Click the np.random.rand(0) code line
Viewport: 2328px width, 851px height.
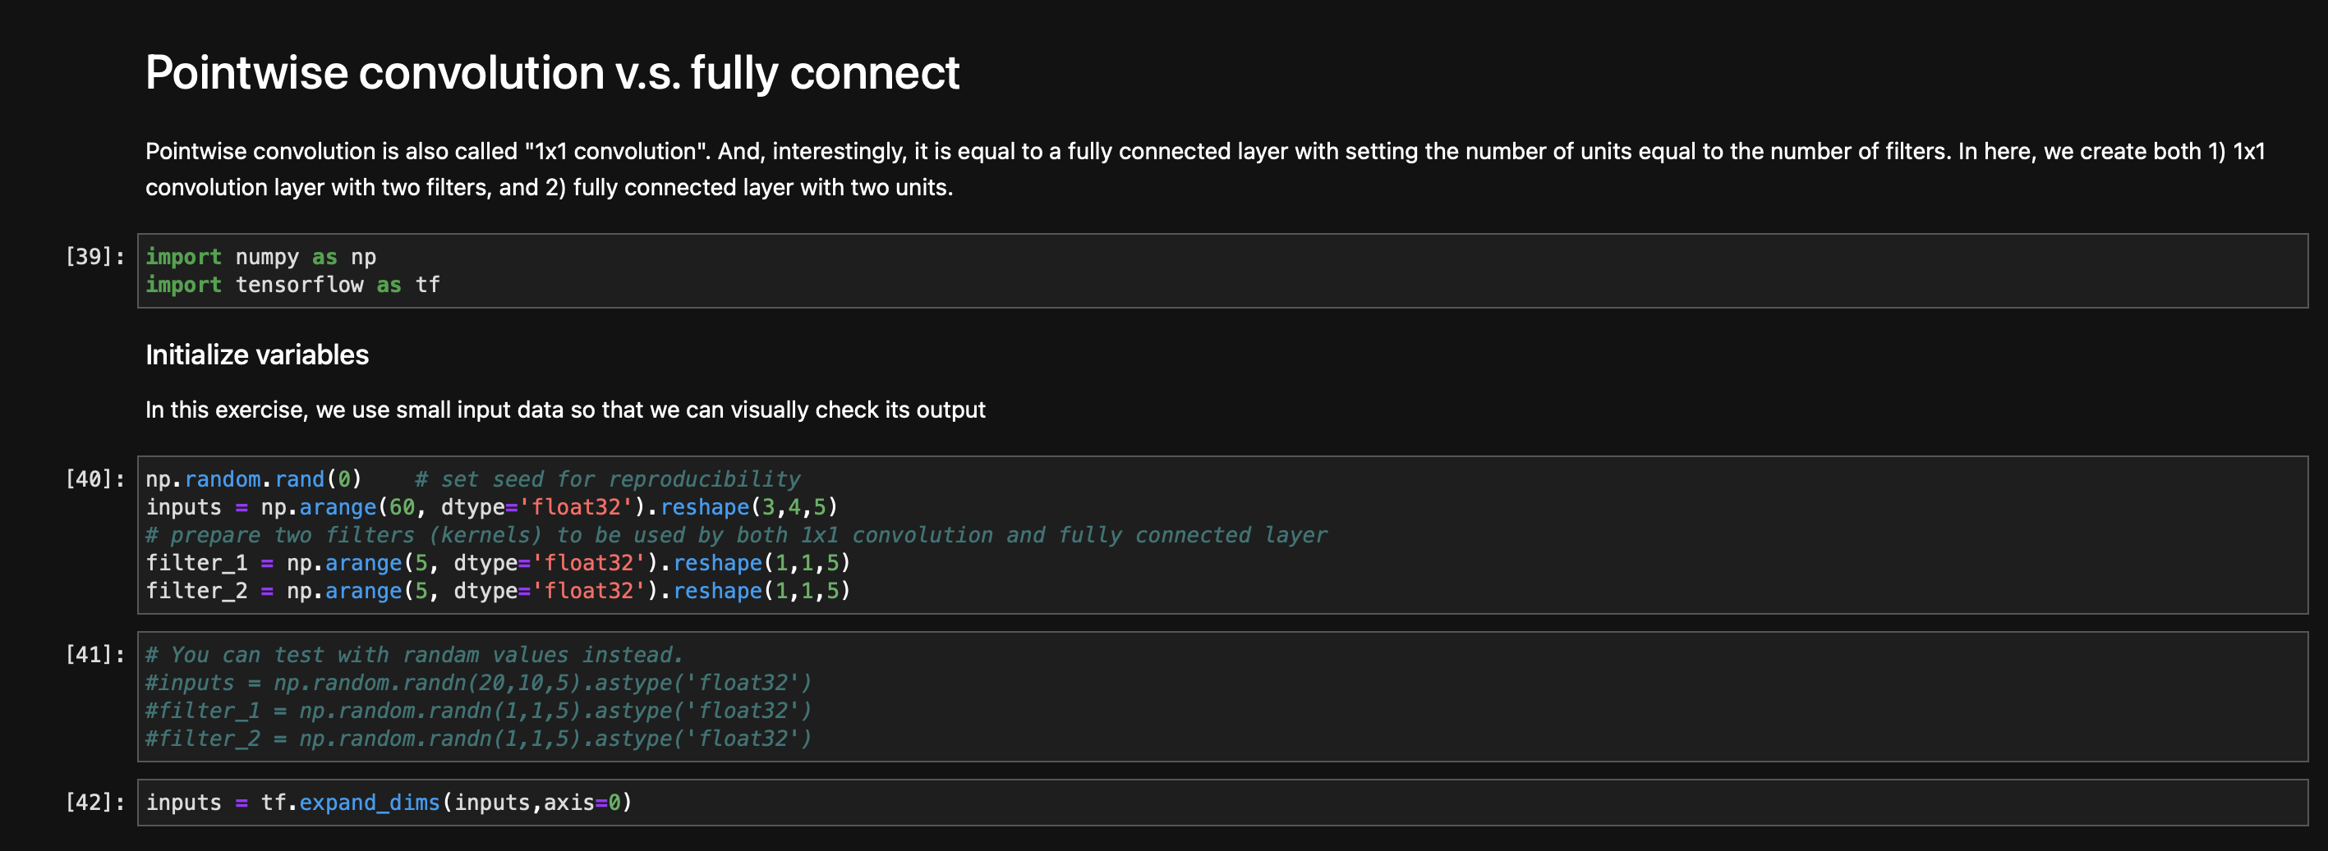point(253,479)
